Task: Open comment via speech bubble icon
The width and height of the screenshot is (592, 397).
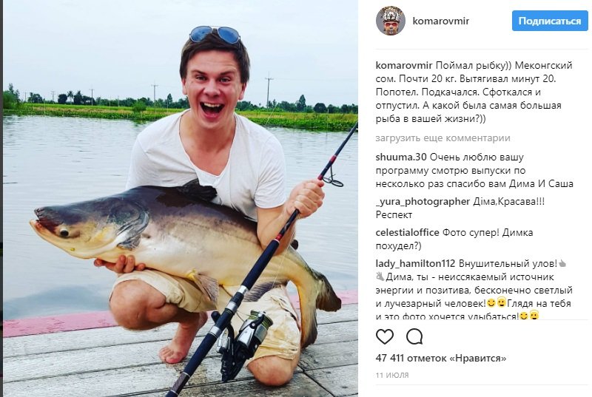Action: coord(414,336)
